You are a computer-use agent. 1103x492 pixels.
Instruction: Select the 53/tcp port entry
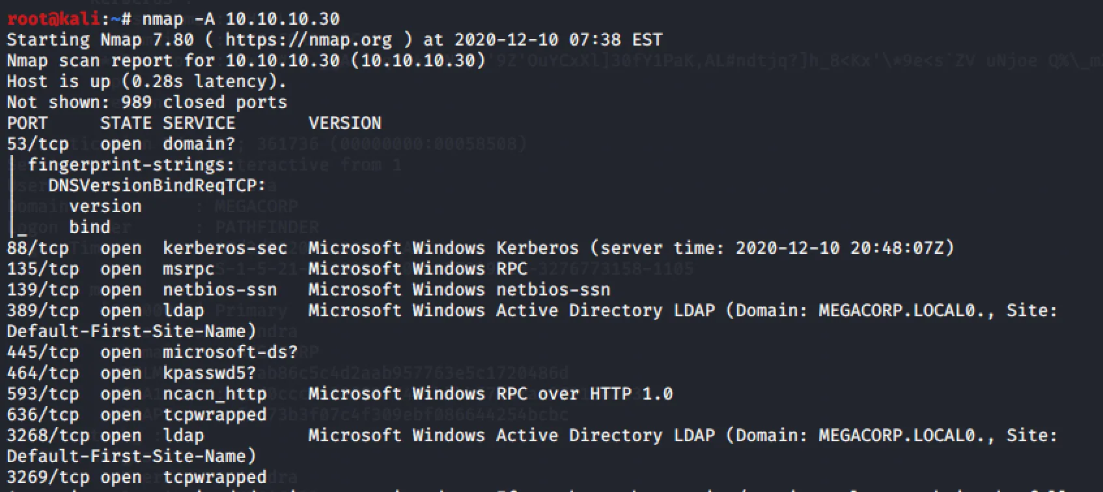click(38, 144)
